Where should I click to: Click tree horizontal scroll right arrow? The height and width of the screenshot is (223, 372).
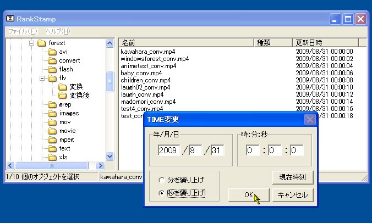click(x=100, y=165)
